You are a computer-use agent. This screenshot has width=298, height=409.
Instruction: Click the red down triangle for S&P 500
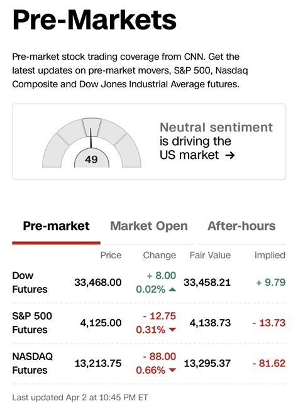(x=172, y=330)
